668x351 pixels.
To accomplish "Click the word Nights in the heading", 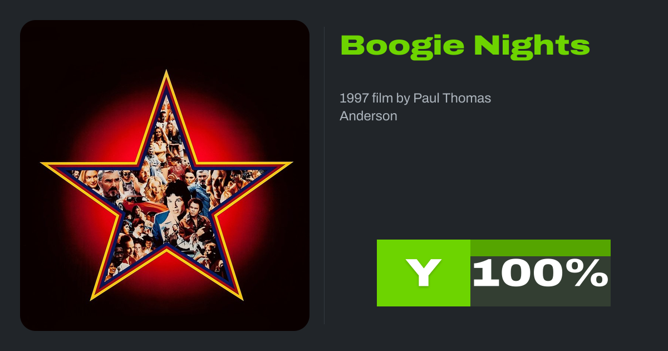I will pos(532,46).
